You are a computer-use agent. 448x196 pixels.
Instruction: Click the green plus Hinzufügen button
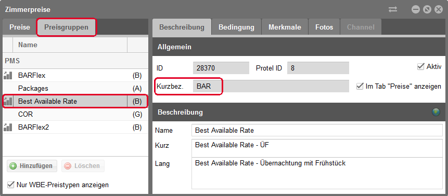(x=32, y=166)
